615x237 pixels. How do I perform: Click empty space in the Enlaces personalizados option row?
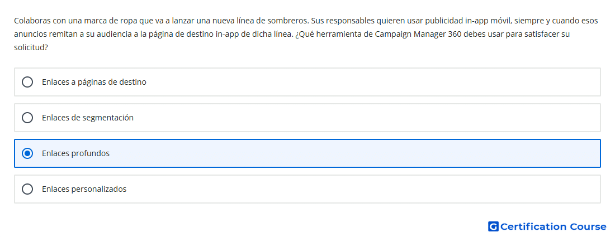pos(353,189)
